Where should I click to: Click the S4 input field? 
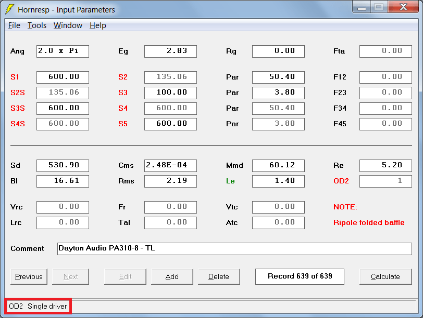pyautogui.click(x=170, y=109)
